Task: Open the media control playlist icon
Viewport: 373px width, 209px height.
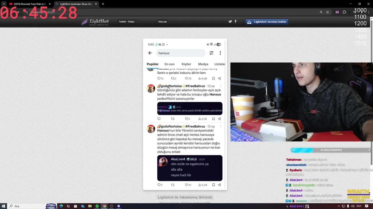Action: click(354, 12)
